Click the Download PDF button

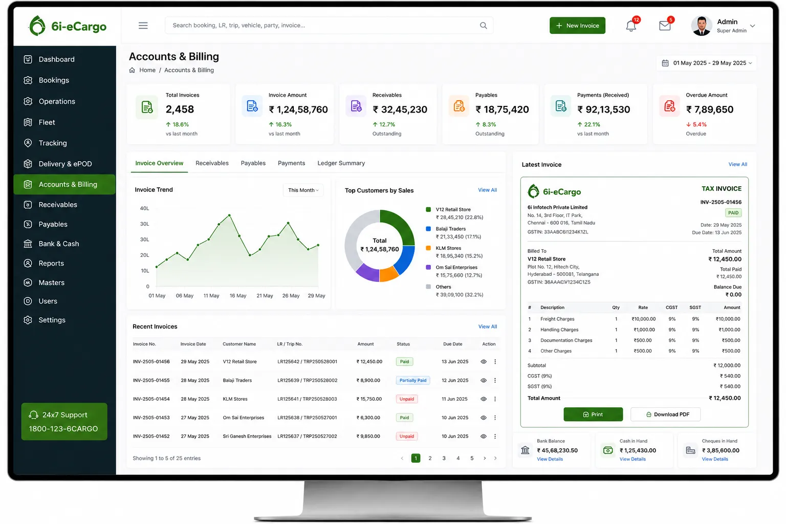[665, 414]
